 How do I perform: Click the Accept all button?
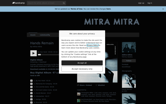tap(82, 63)
